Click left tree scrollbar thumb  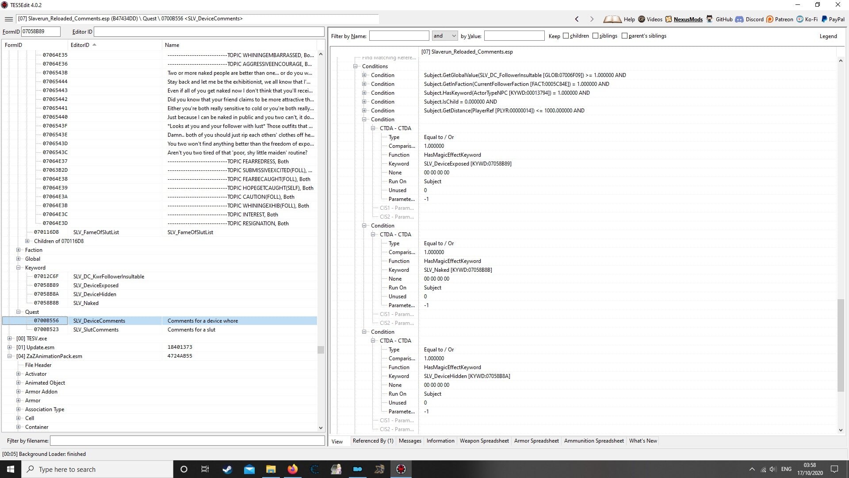coord(321,350)
